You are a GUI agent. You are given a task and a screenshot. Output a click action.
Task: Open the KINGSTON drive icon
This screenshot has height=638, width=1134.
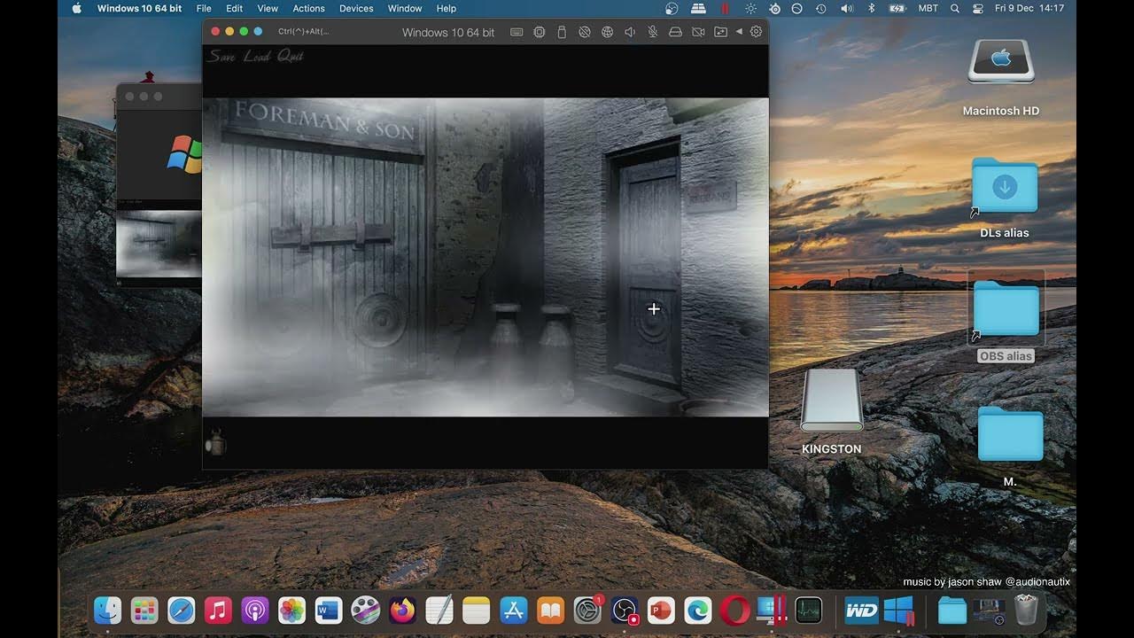point(832,401)
